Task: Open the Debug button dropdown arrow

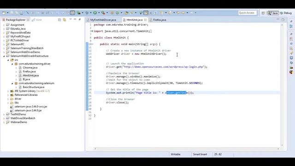Action: (x=90, y=13)
